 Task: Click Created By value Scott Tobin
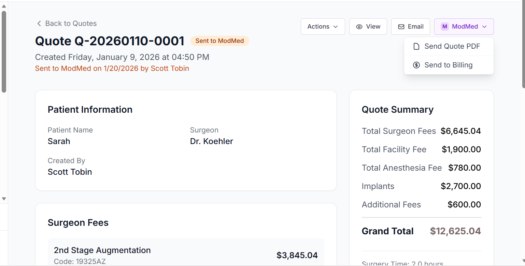click(x=70, y=172)
